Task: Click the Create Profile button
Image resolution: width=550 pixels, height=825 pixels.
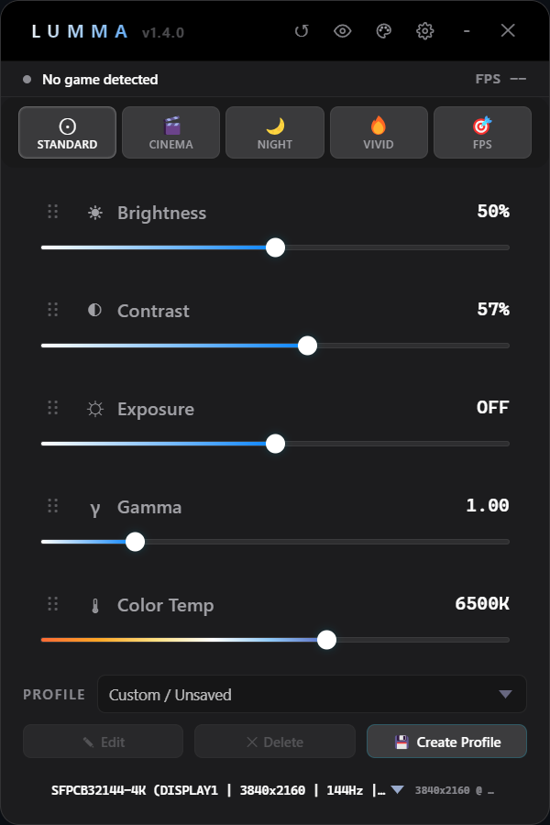Action: coord(446,742)
